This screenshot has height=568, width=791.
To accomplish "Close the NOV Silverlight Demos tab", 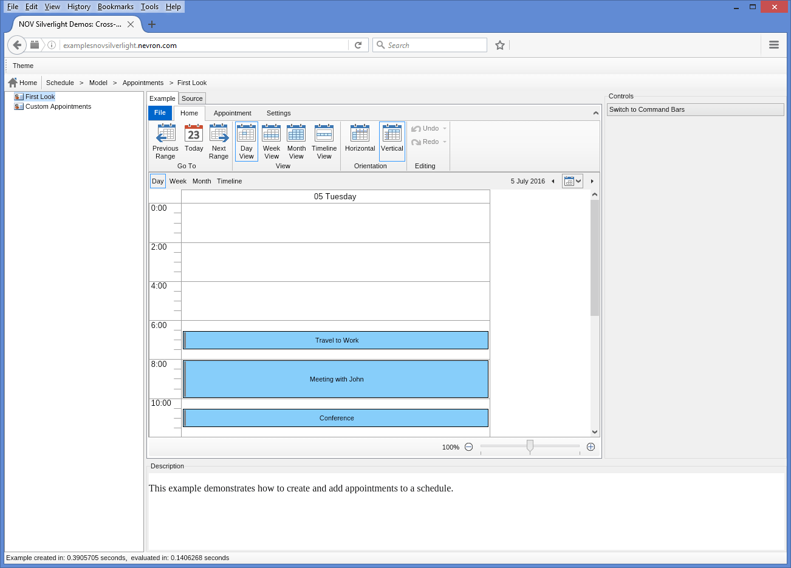I will point(131,24).
